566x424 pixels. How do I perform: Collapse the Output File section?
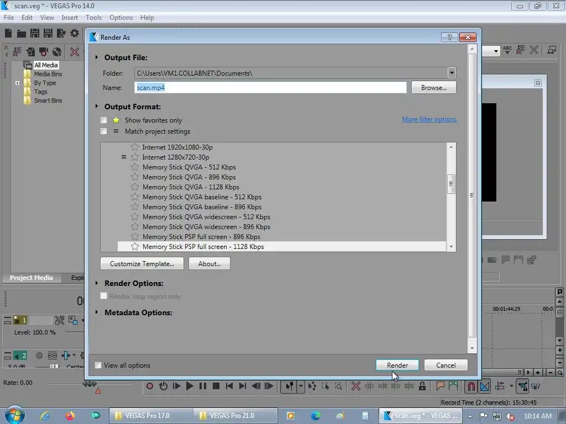97,57
